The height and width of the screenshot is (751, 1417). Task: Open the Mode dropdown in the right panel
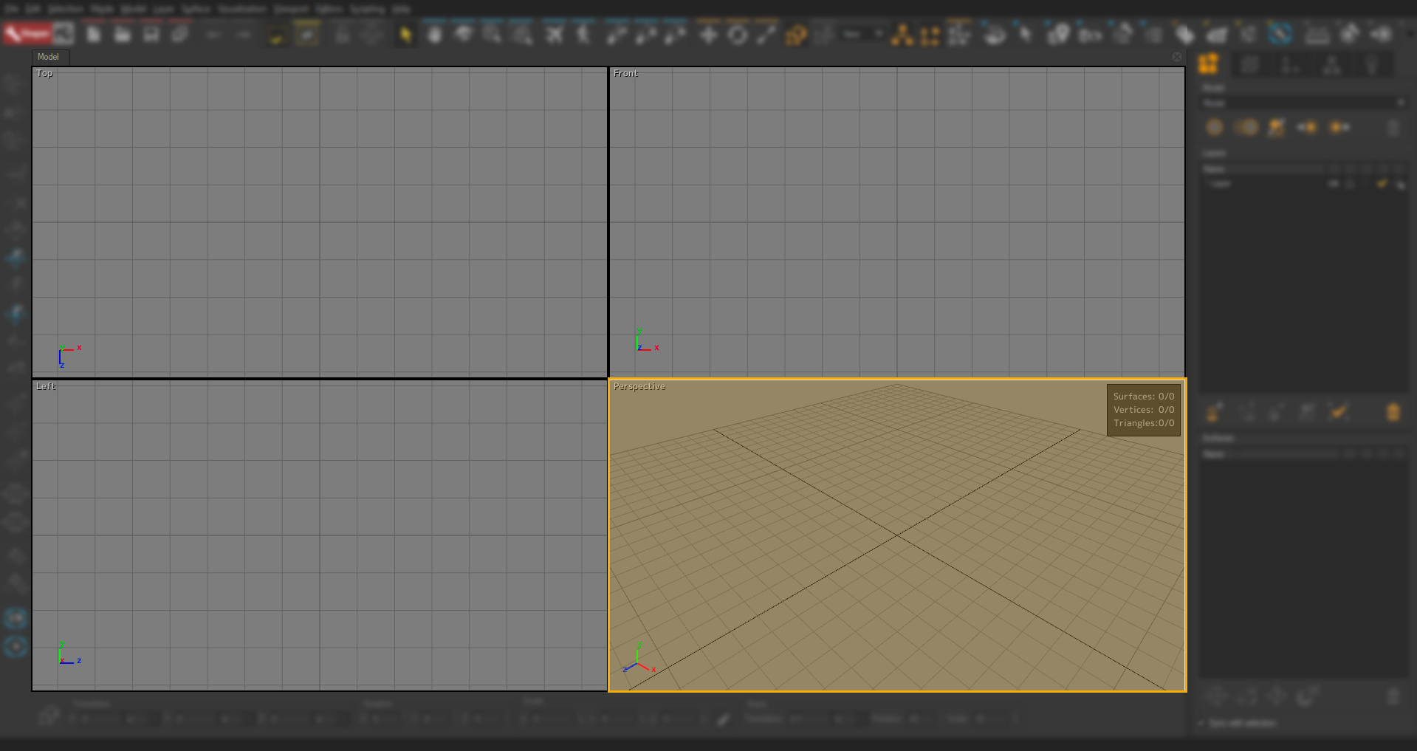pos(1401,103)
